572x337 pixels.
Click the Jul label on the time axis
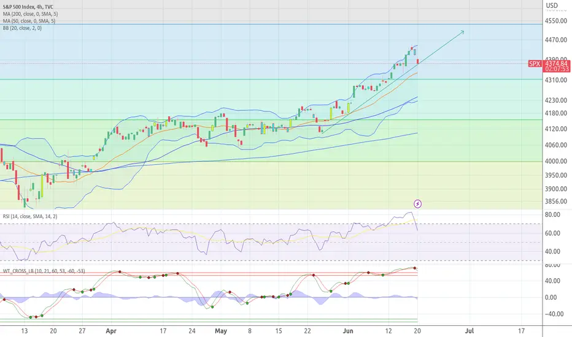tap(469, 331)
